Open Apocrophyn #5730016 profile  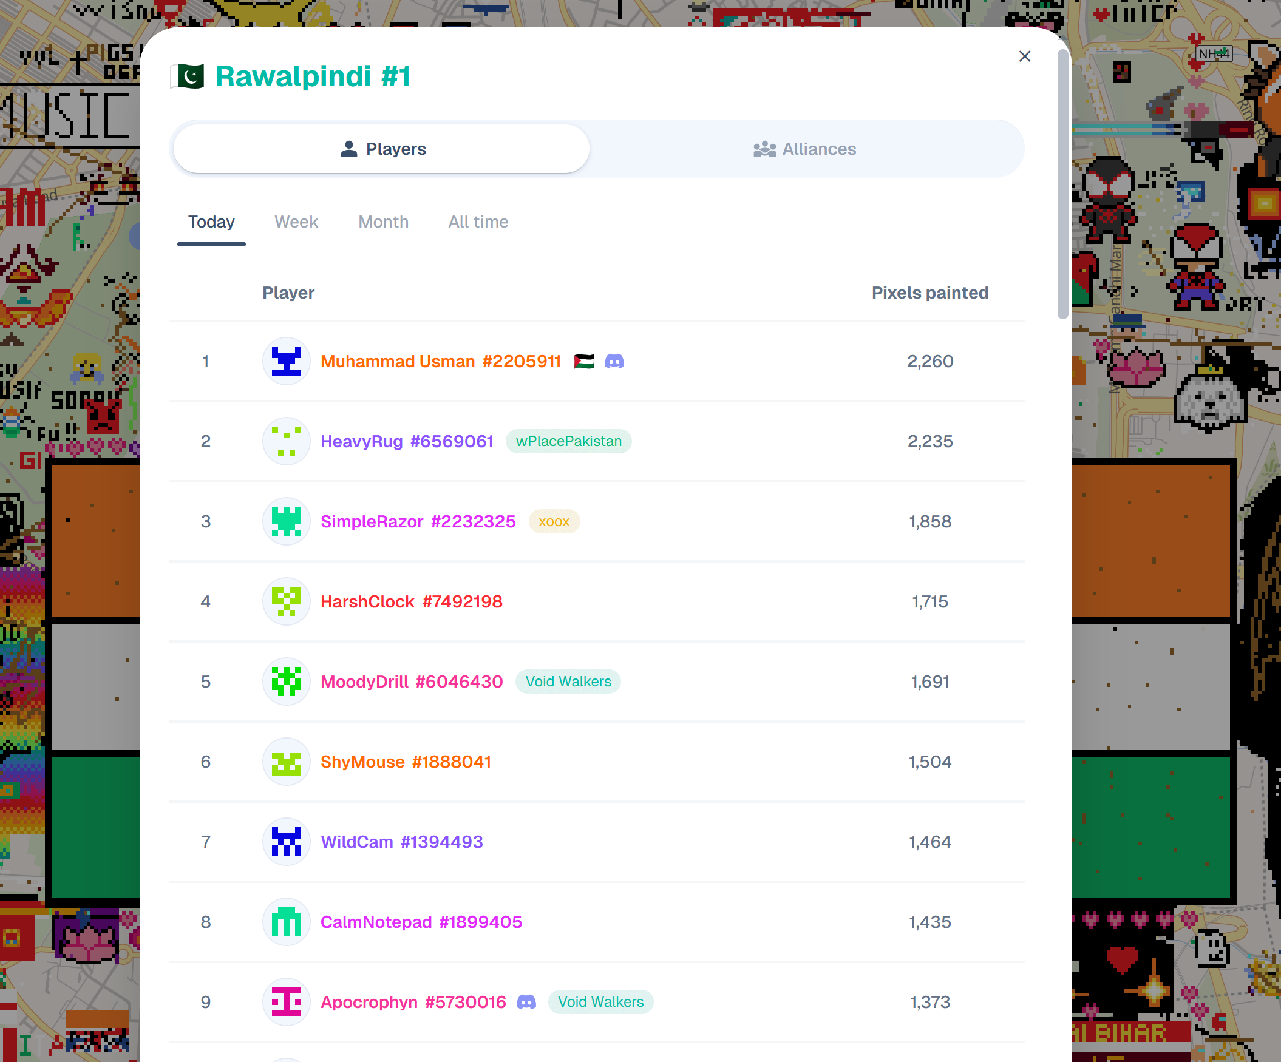coord(413,1003)
